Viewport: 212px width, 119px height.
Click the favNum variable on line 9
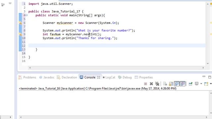[x=55, y=34]
